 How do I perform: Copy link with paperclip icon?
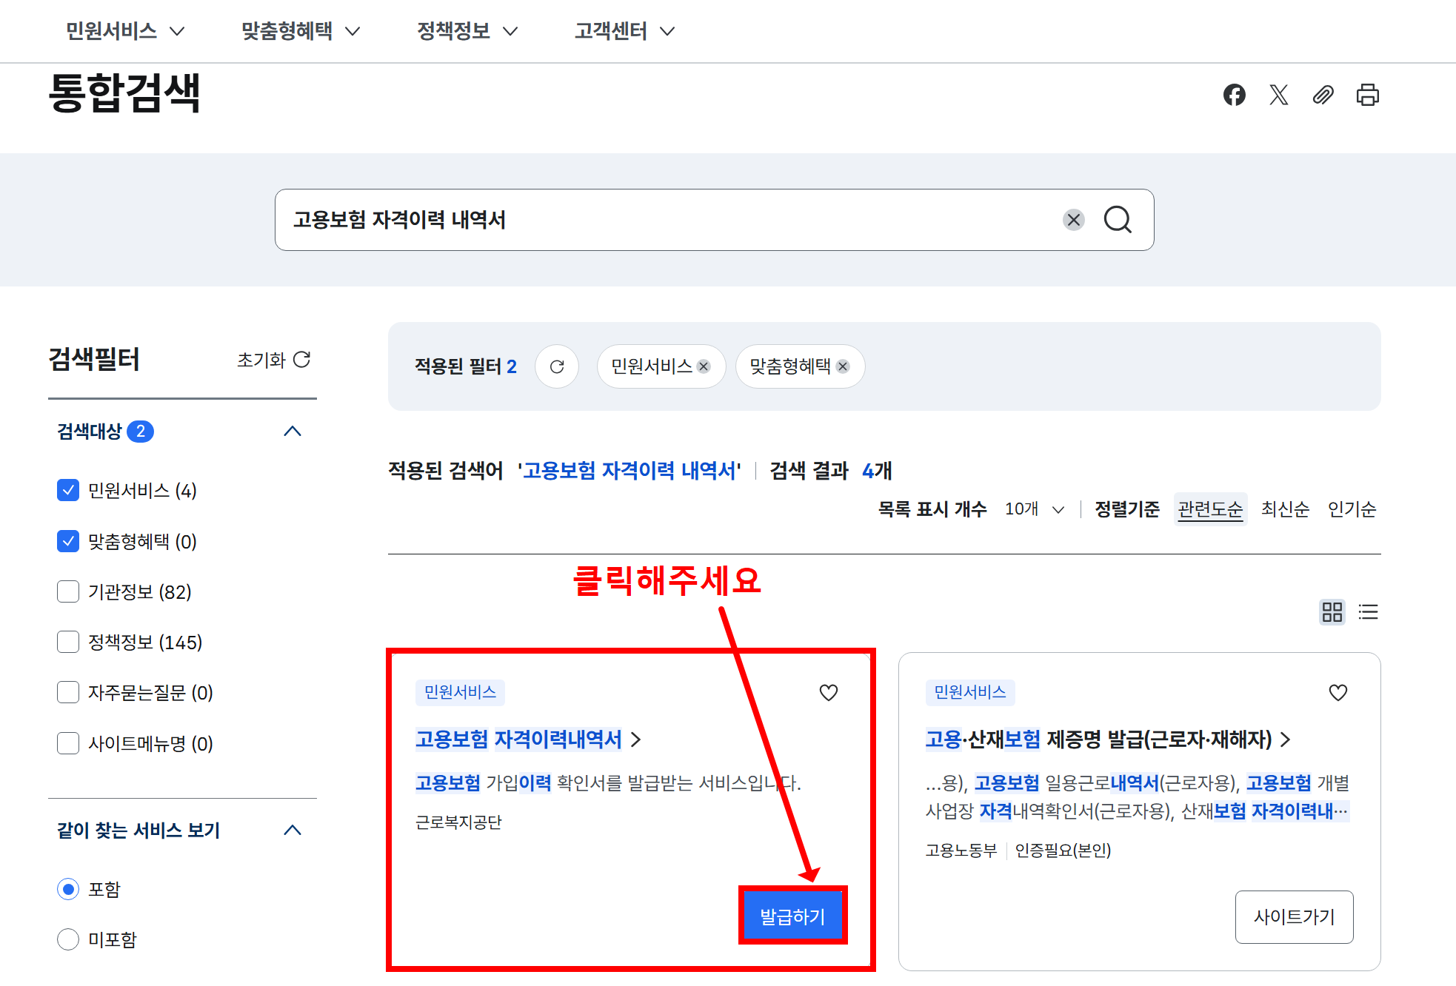(x=1323, y=95)
